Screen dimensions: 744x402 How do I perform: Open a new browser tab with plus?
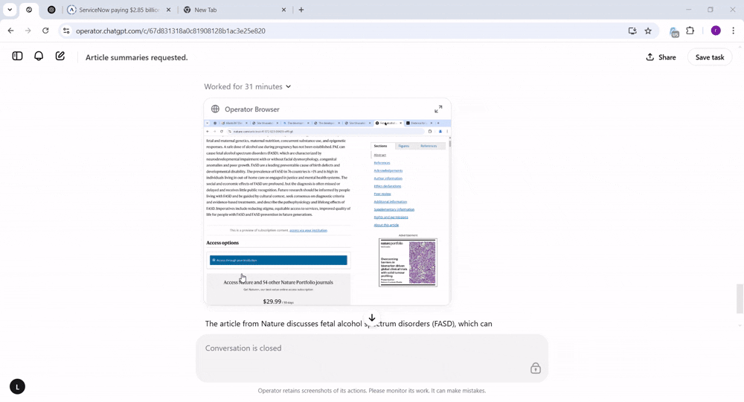click(301, 10)
